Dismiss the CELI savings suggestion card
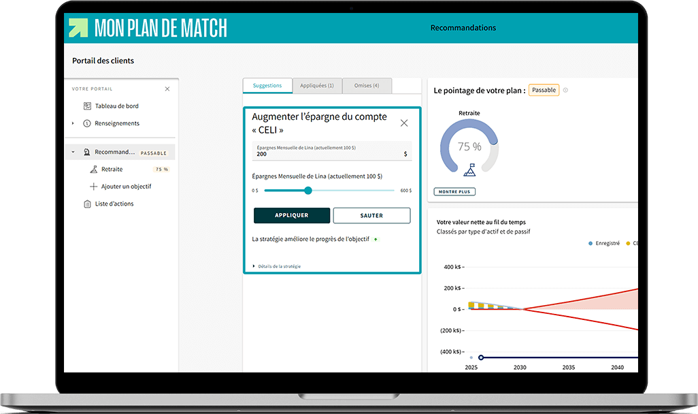The width and height of the screenshot is (698, 414). [404, 123]
